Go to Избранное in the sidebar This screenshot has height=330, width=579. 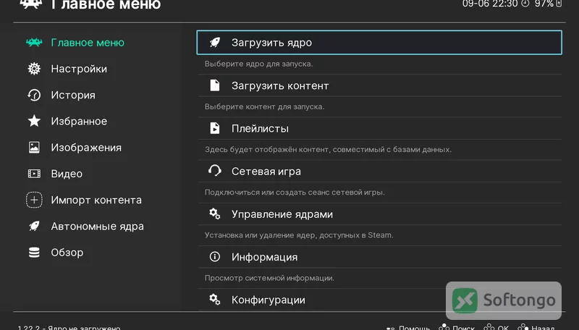pos(79,121)
